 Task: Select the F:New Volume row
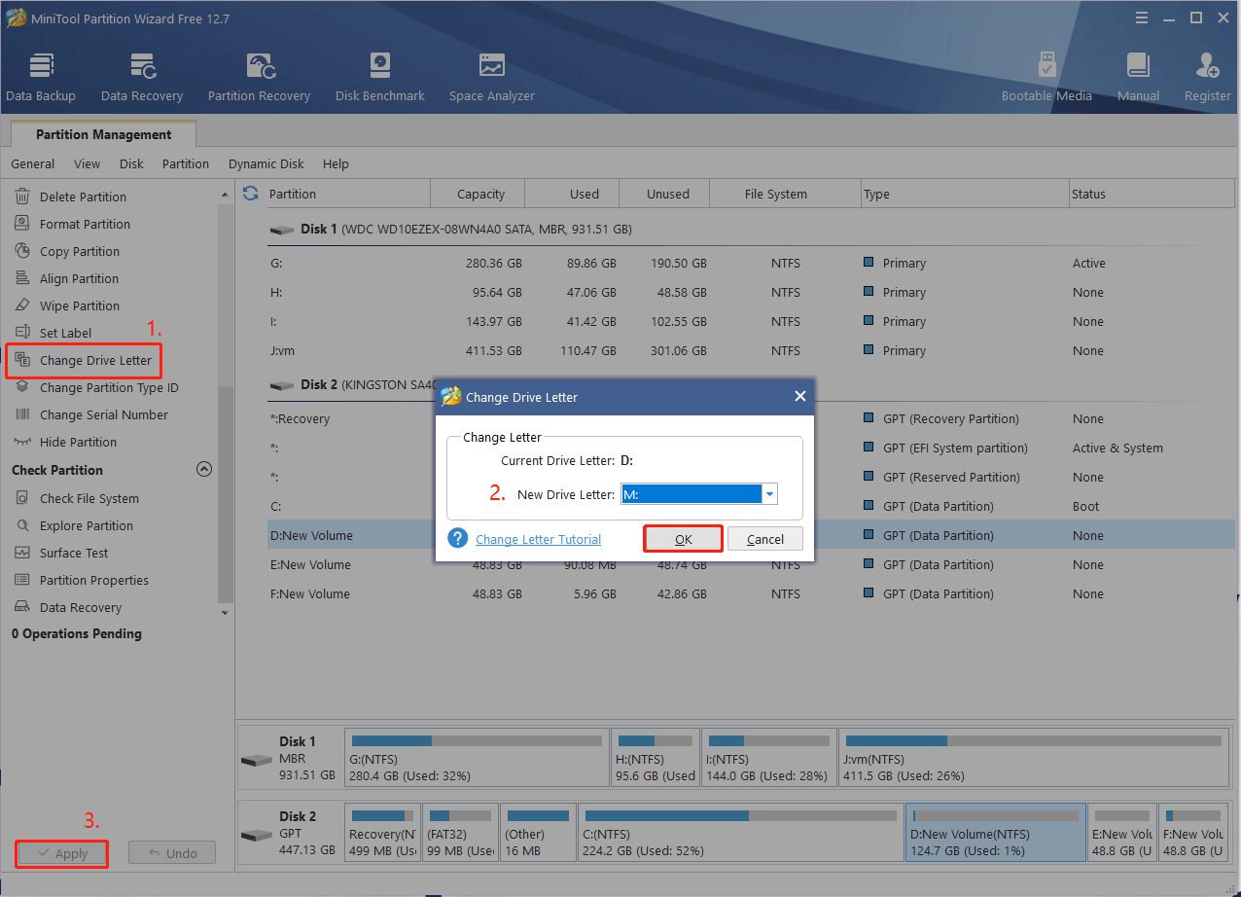[751, 593]
